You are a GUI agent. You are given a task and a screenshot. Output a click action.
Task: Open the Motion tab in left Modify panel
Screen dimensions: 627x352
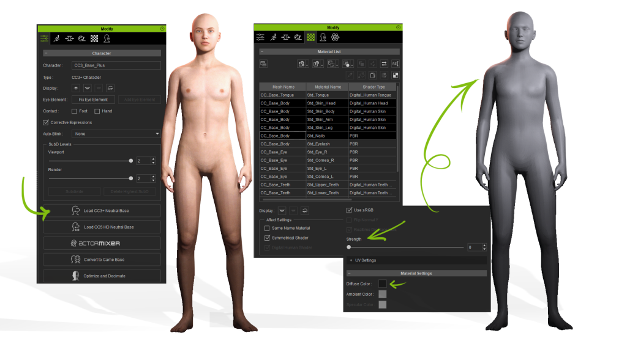(x=57, y=38)
